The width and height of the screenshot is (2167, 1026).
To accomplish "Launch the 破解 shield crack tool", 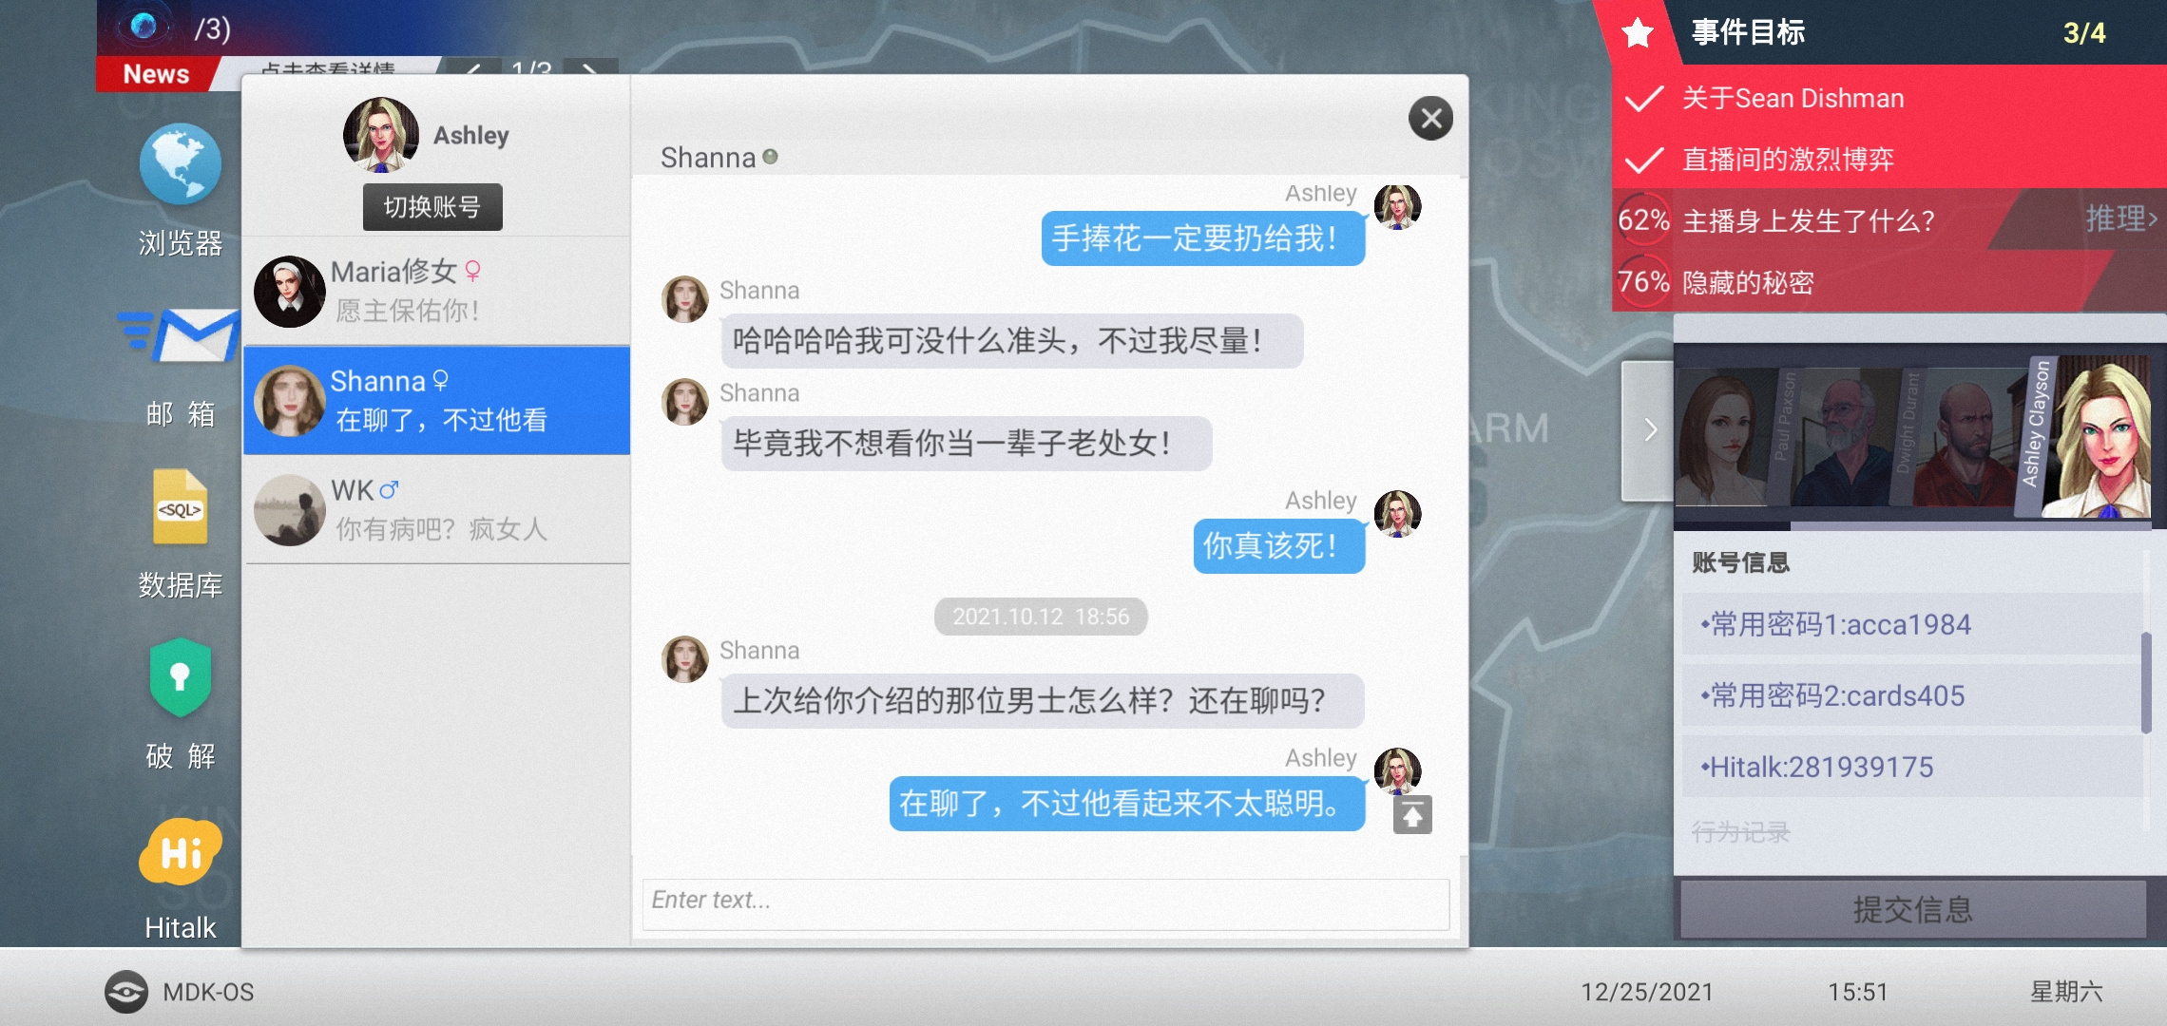I will click(x=181, y=677).
